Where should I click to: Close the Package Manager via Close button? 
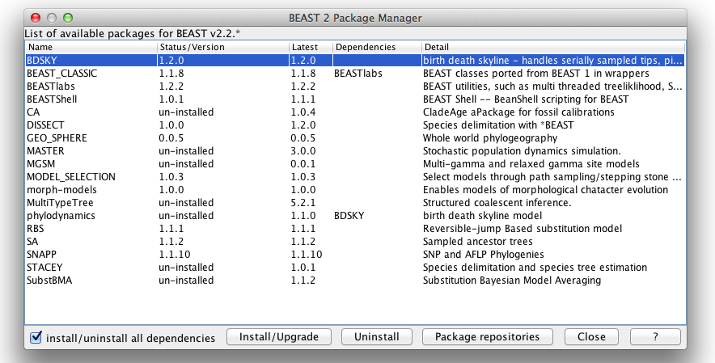coord(591,337)
